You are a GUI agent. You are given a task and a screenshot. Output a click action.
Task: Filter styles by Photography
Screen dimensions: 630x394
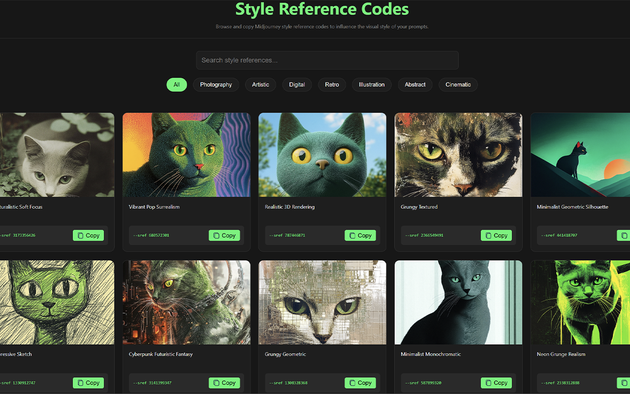coord(216,85)
